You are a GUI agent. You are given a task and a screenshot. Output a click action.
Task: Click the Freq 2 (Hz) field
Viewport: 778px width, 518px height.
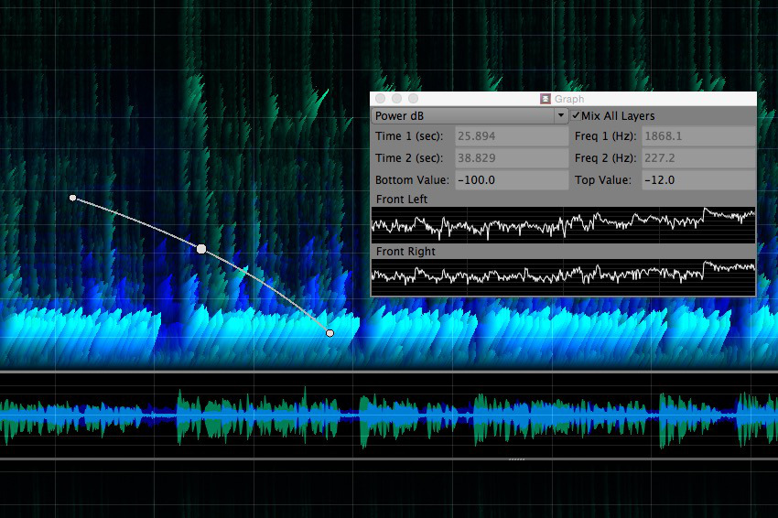click(x=697, y=158)
